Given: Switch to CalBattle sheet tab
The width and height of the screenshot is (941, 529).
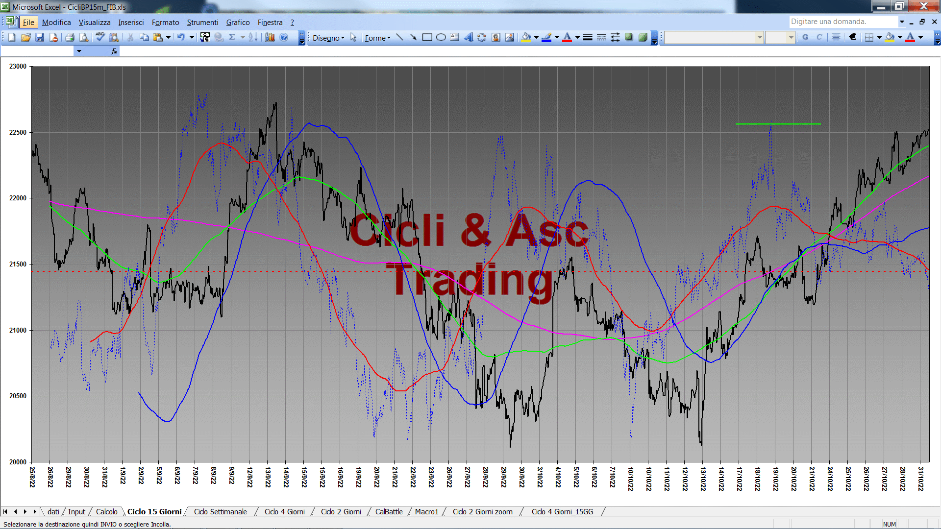Looking at the screenshot, I should (389, 511).
